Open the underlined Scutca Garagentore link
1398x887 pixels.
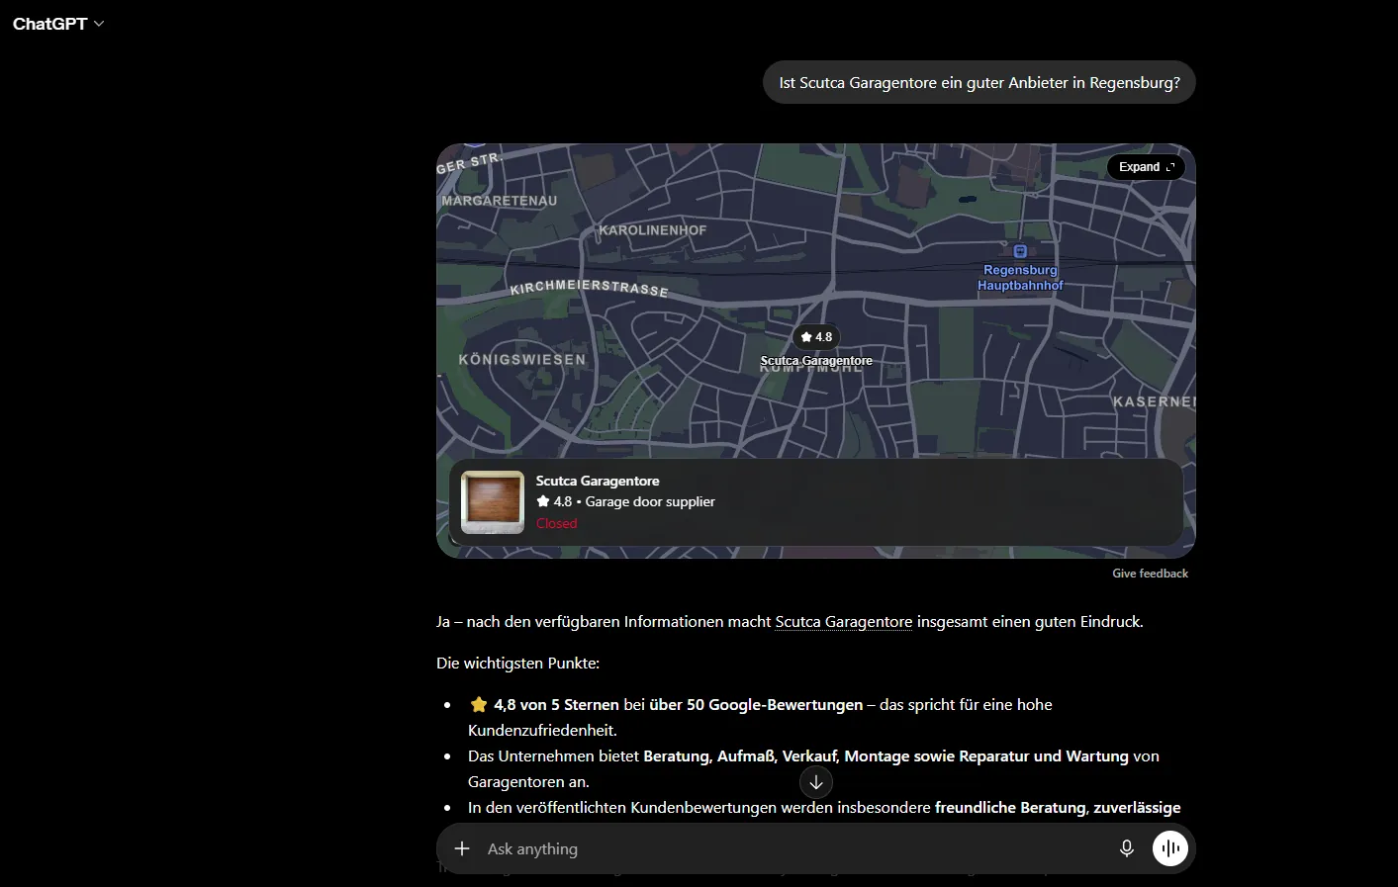[x=844, y=622]
